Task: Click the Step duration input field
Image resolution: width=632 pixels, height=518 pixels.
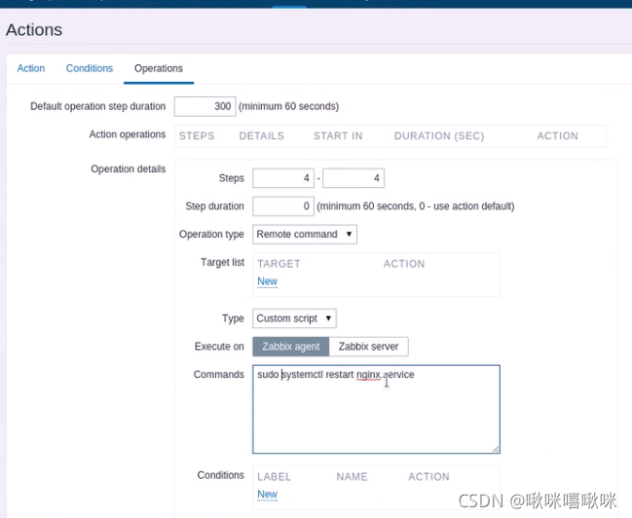Action: (x=283, y=206)
